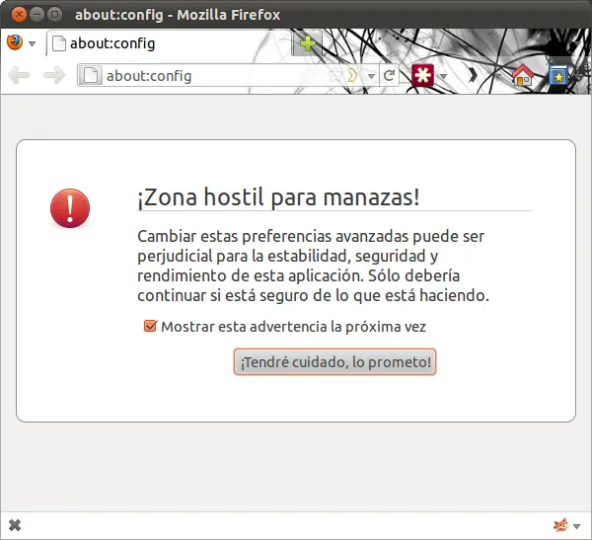Expand the status bar fox icon dropdown
592x540 pixels.
(x=576, y=526)
